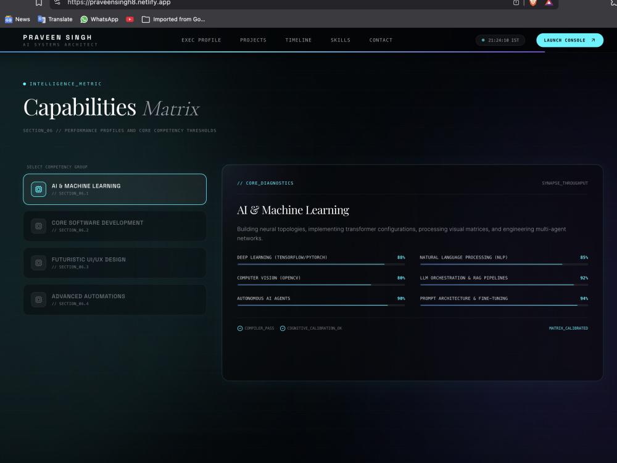Go to Projects nav item

253,40
